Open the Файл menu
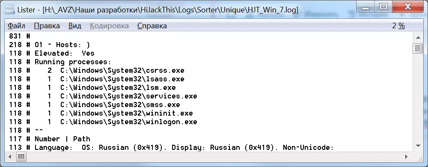428x167 pixels. coord(16,26)
